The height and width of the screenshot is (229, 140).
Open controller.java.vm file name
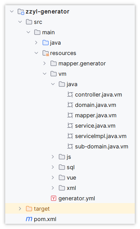click(x=99, y=95)
